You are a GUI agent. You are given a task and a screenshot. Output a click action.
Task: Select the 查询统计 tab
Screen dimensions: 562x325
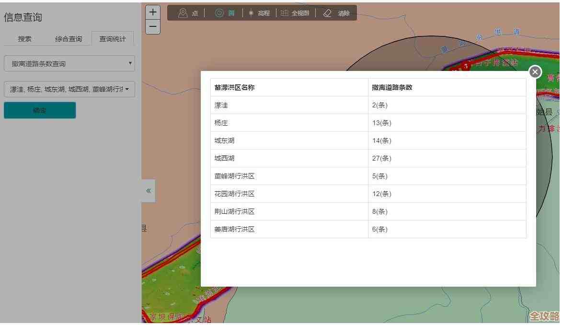coord(113,38)
